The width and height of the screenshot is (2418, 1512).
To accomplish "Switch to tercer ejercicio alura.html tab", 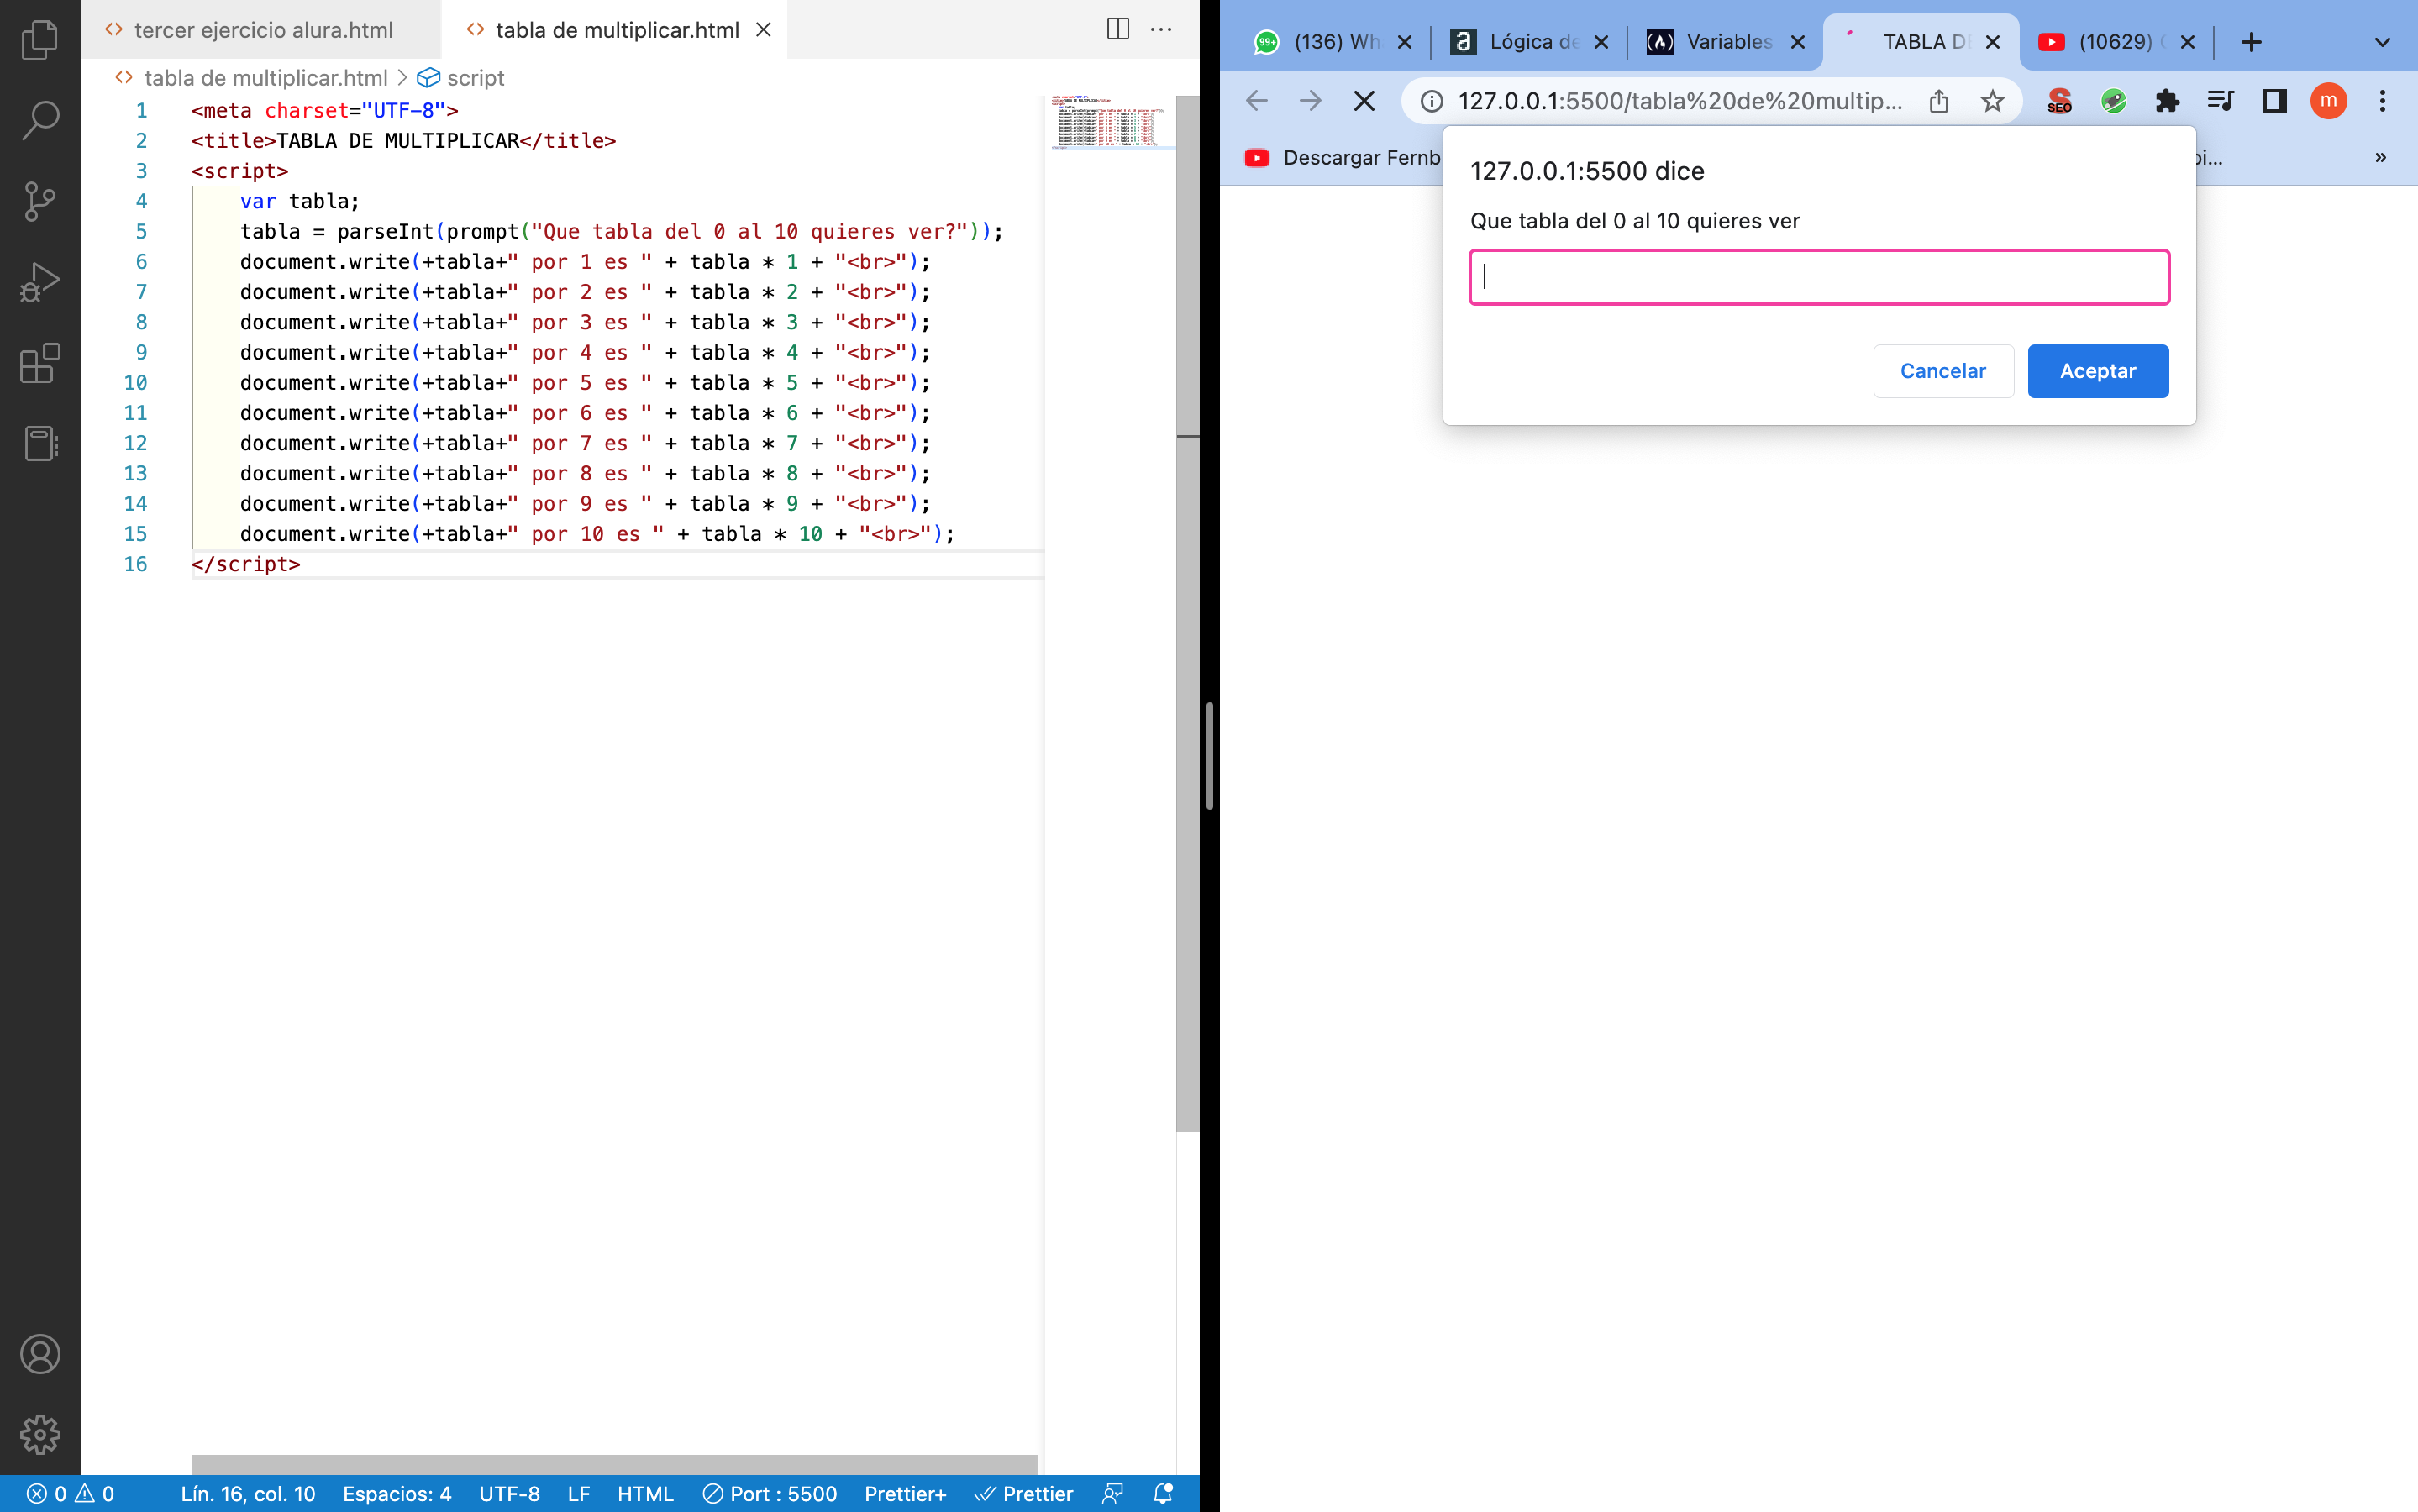I will point(261,30).
